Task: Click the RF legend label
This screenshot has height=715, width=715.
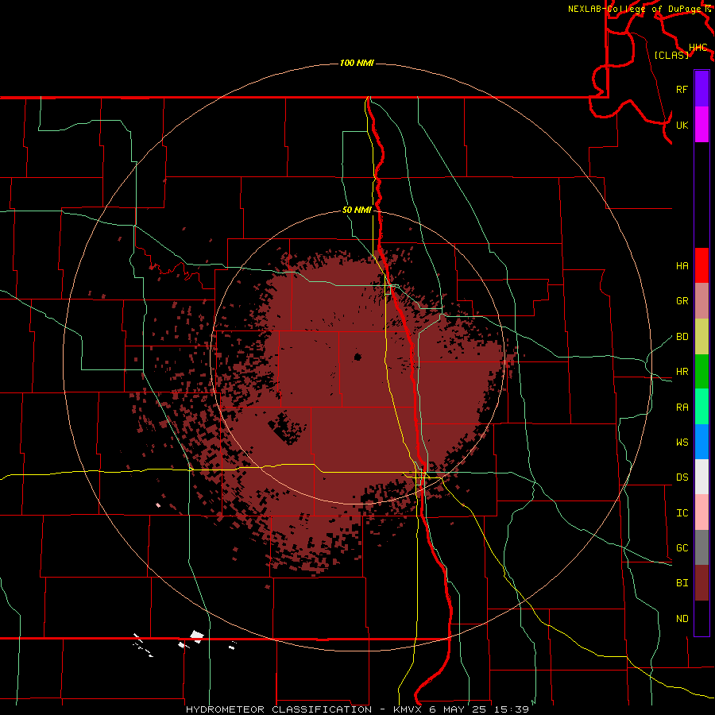Action: [682, 89]
